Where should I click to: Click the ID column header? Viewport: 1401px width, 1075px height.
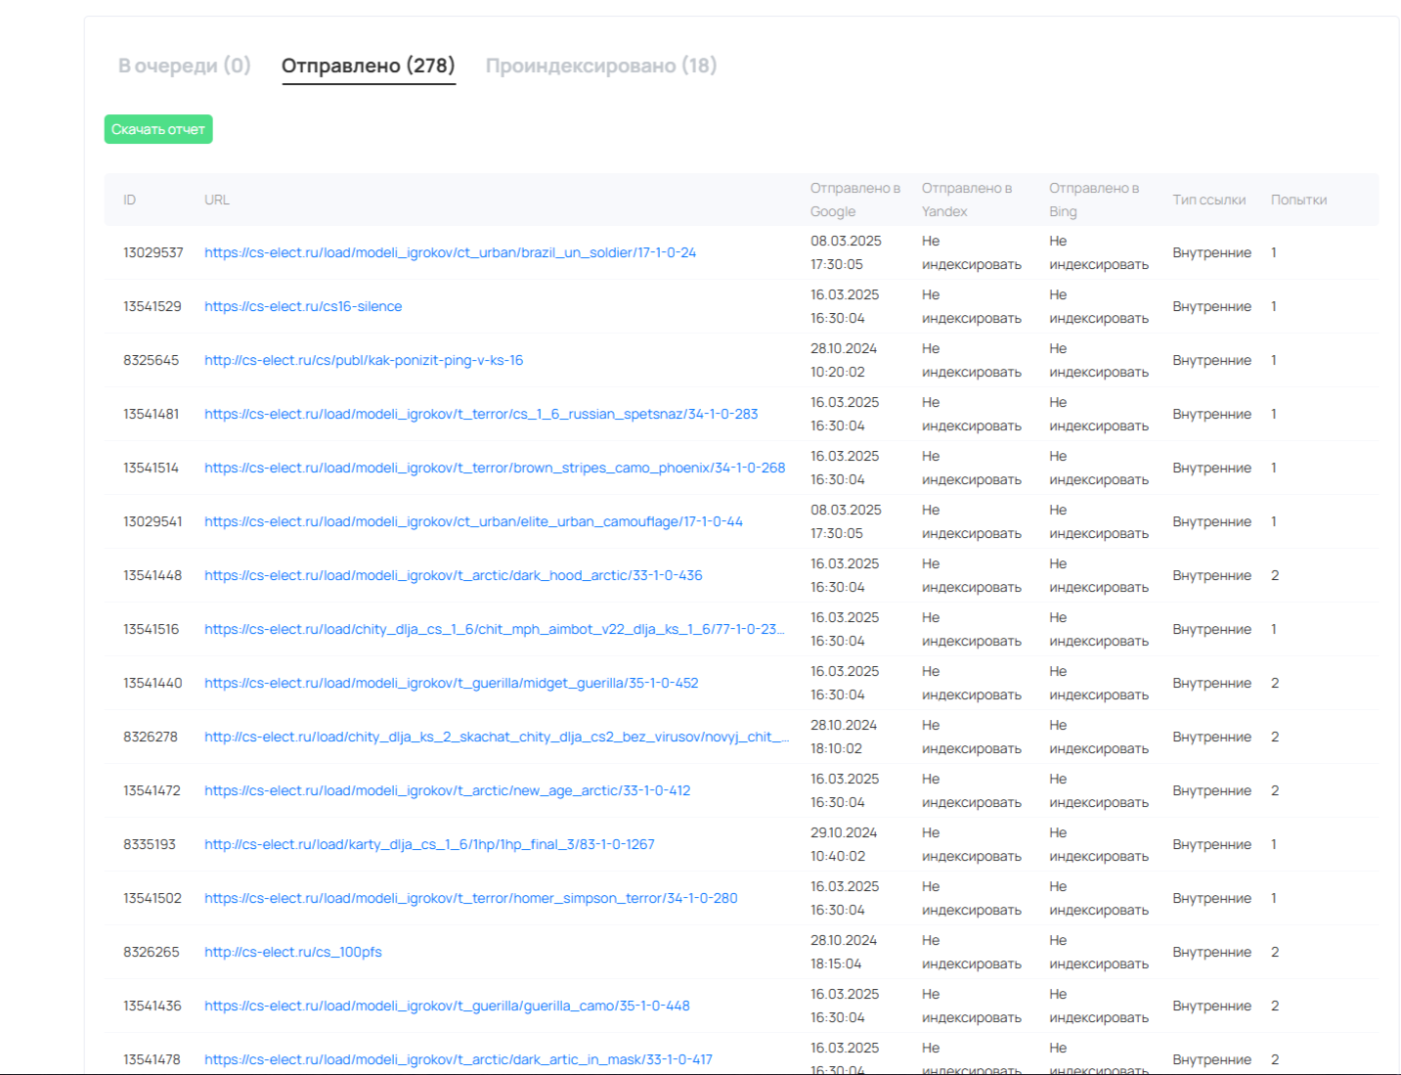[x=130, y=200]
